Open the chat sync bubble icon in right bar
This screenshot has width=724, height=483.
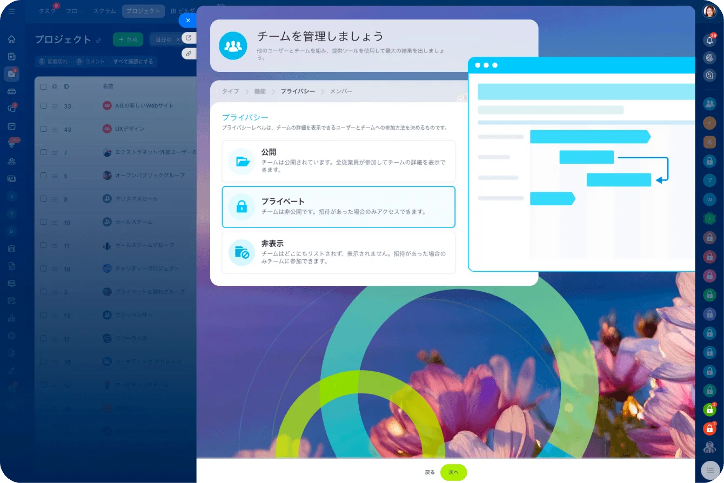point(709,76)
